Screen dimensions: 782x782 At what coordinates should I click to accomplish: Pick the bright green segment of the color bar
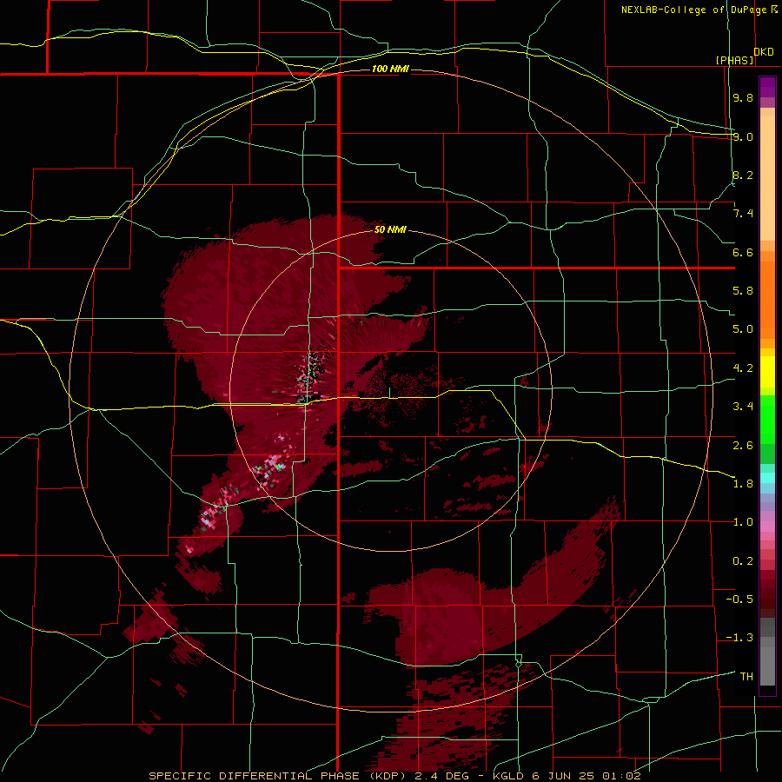[767, 420]
